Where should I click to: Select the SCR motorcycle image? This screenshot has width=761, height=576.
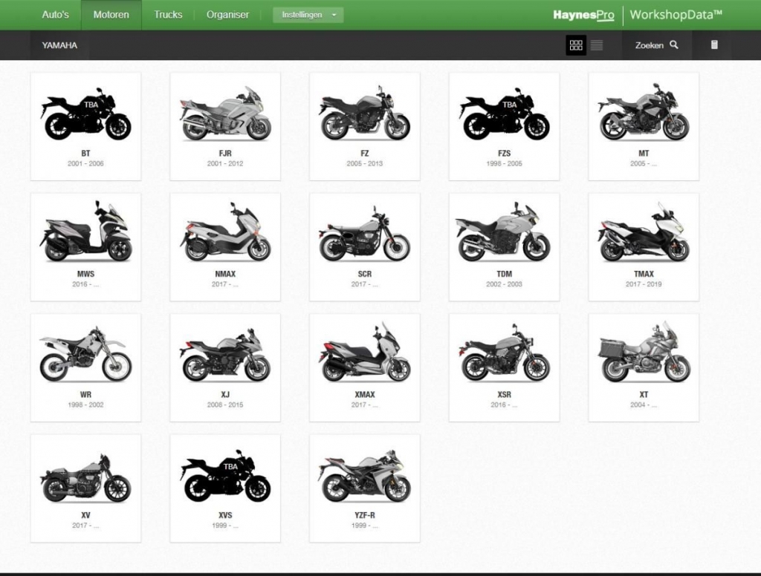(x=364, y=234)
